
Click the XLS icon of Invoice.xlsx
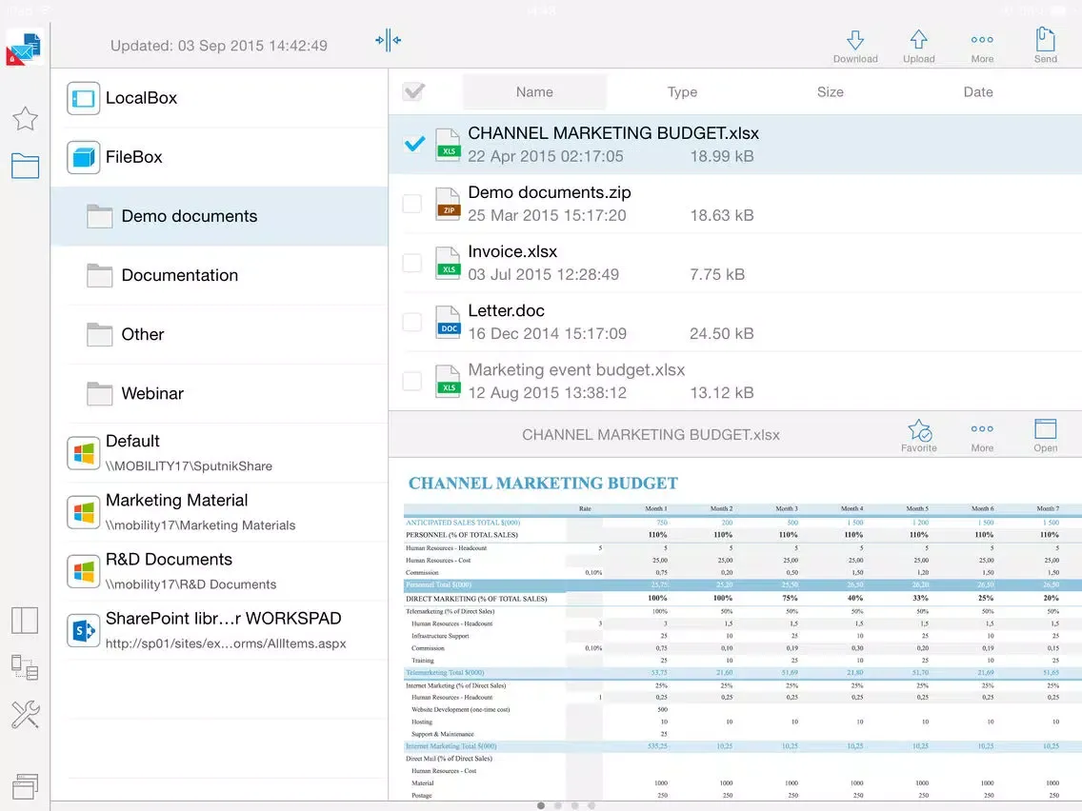point(448,263)
